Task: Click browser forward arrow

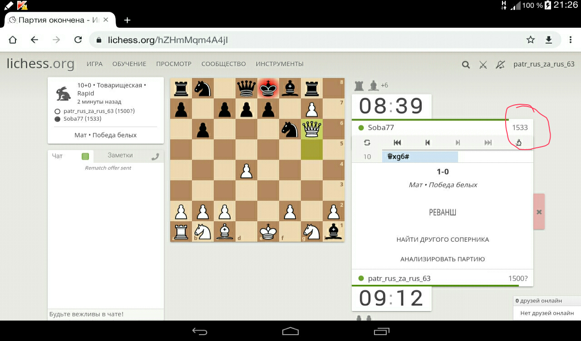Action: (56, 40)
